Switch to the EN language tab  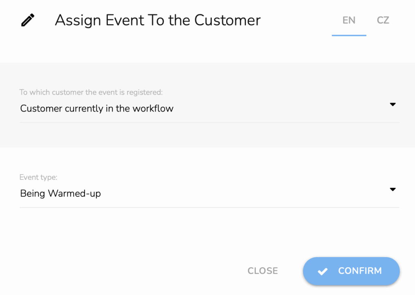[349, 20]
